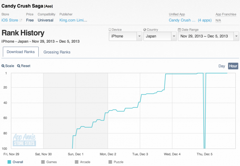The height and width of the screenshot is (166, 240).
Task: Click the (4 apps) link
Action: tap(205, 20)
